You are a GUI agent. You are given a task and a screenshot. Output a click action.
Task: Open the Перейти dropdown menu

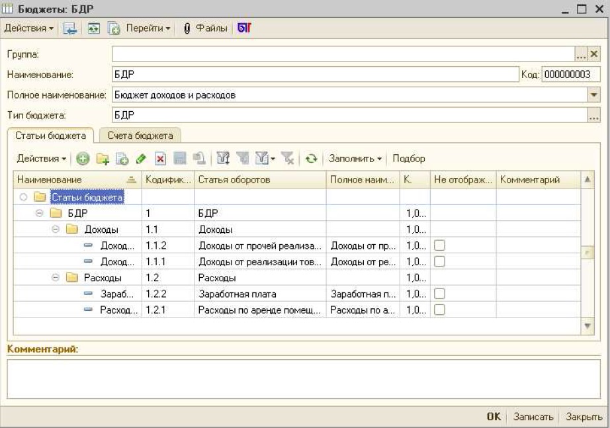click(x=148, y=28)
